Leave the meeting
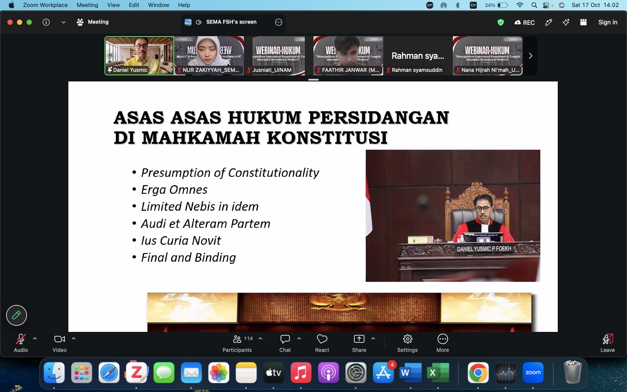Viewport: 627px width, 392px height. [x=608, y=344]
